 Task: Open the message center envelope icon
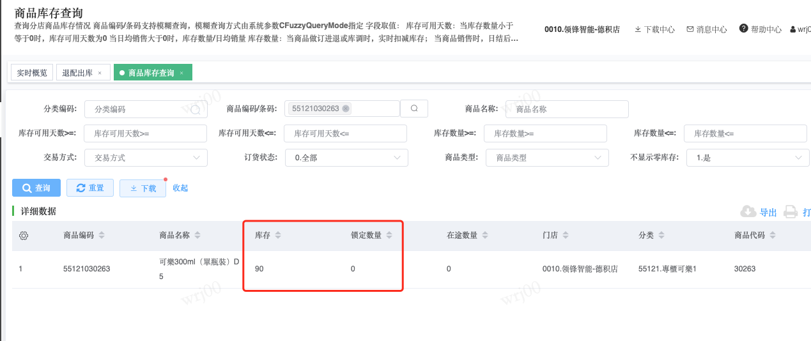coord(690,29)
